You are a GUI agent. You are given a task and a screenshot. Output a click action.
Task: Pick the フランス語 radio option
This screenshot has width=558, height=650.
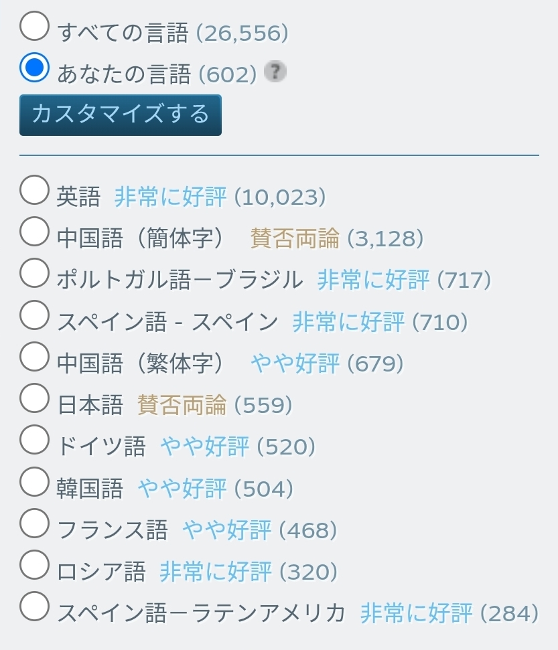[34, 523]
